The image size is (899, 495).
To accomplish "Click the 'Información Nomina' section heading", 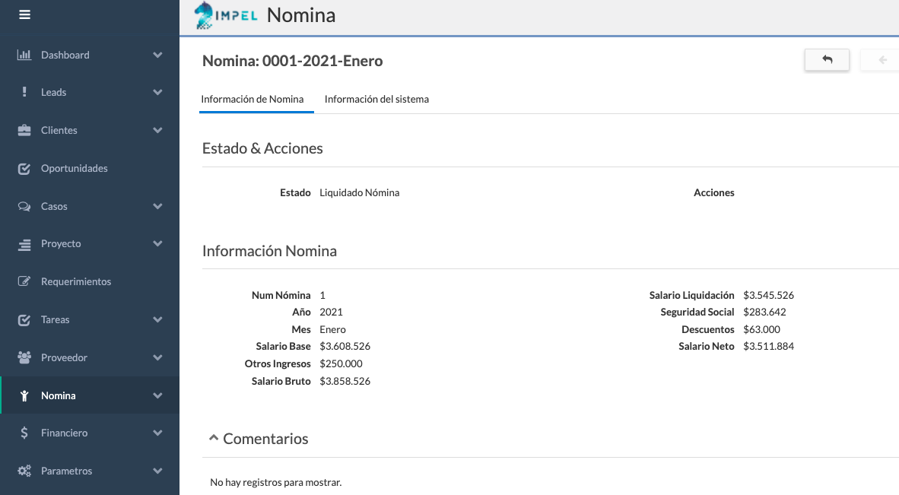I will (269, 251).
